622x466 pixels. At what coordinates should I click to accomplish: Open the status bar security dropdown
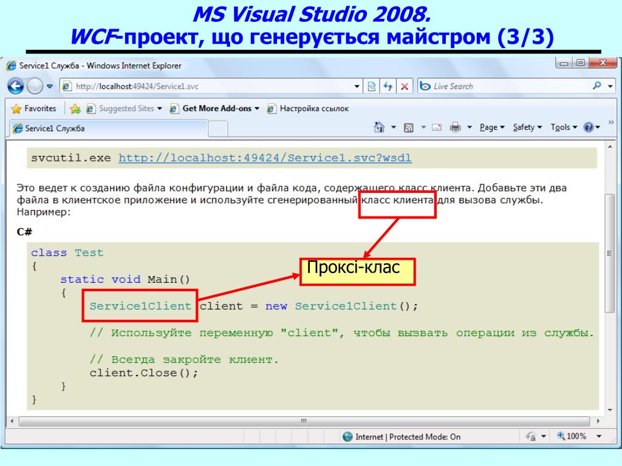(544, 437)
